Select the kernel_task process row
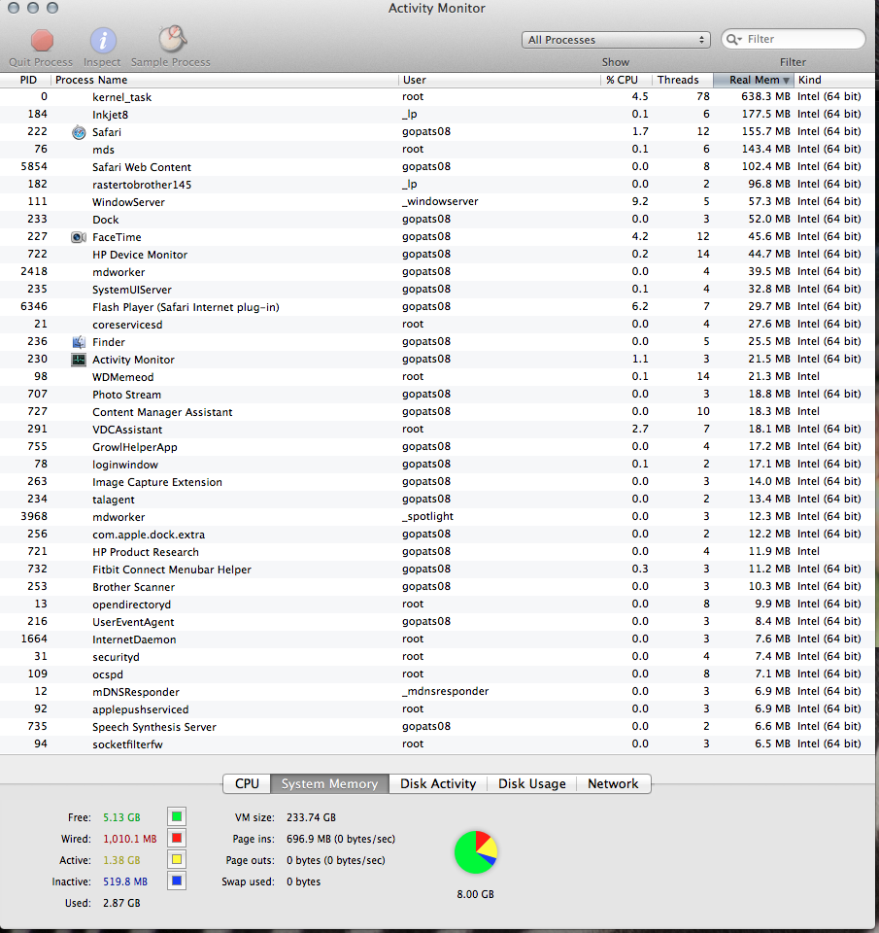Viewport: 879px width, 933px height. (x=437, y=97)
